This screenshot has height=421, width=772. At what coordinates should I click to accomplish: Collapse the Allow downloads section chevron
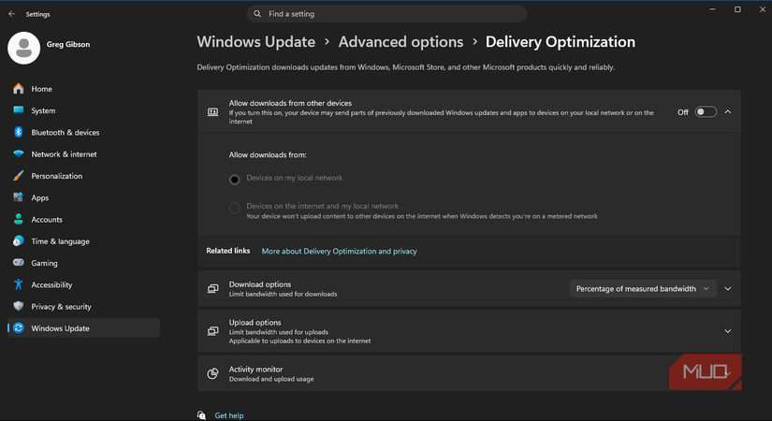[728, 111]
